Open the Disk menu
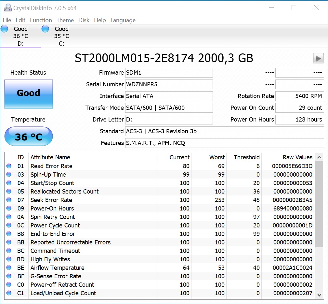 coord(84,20)
